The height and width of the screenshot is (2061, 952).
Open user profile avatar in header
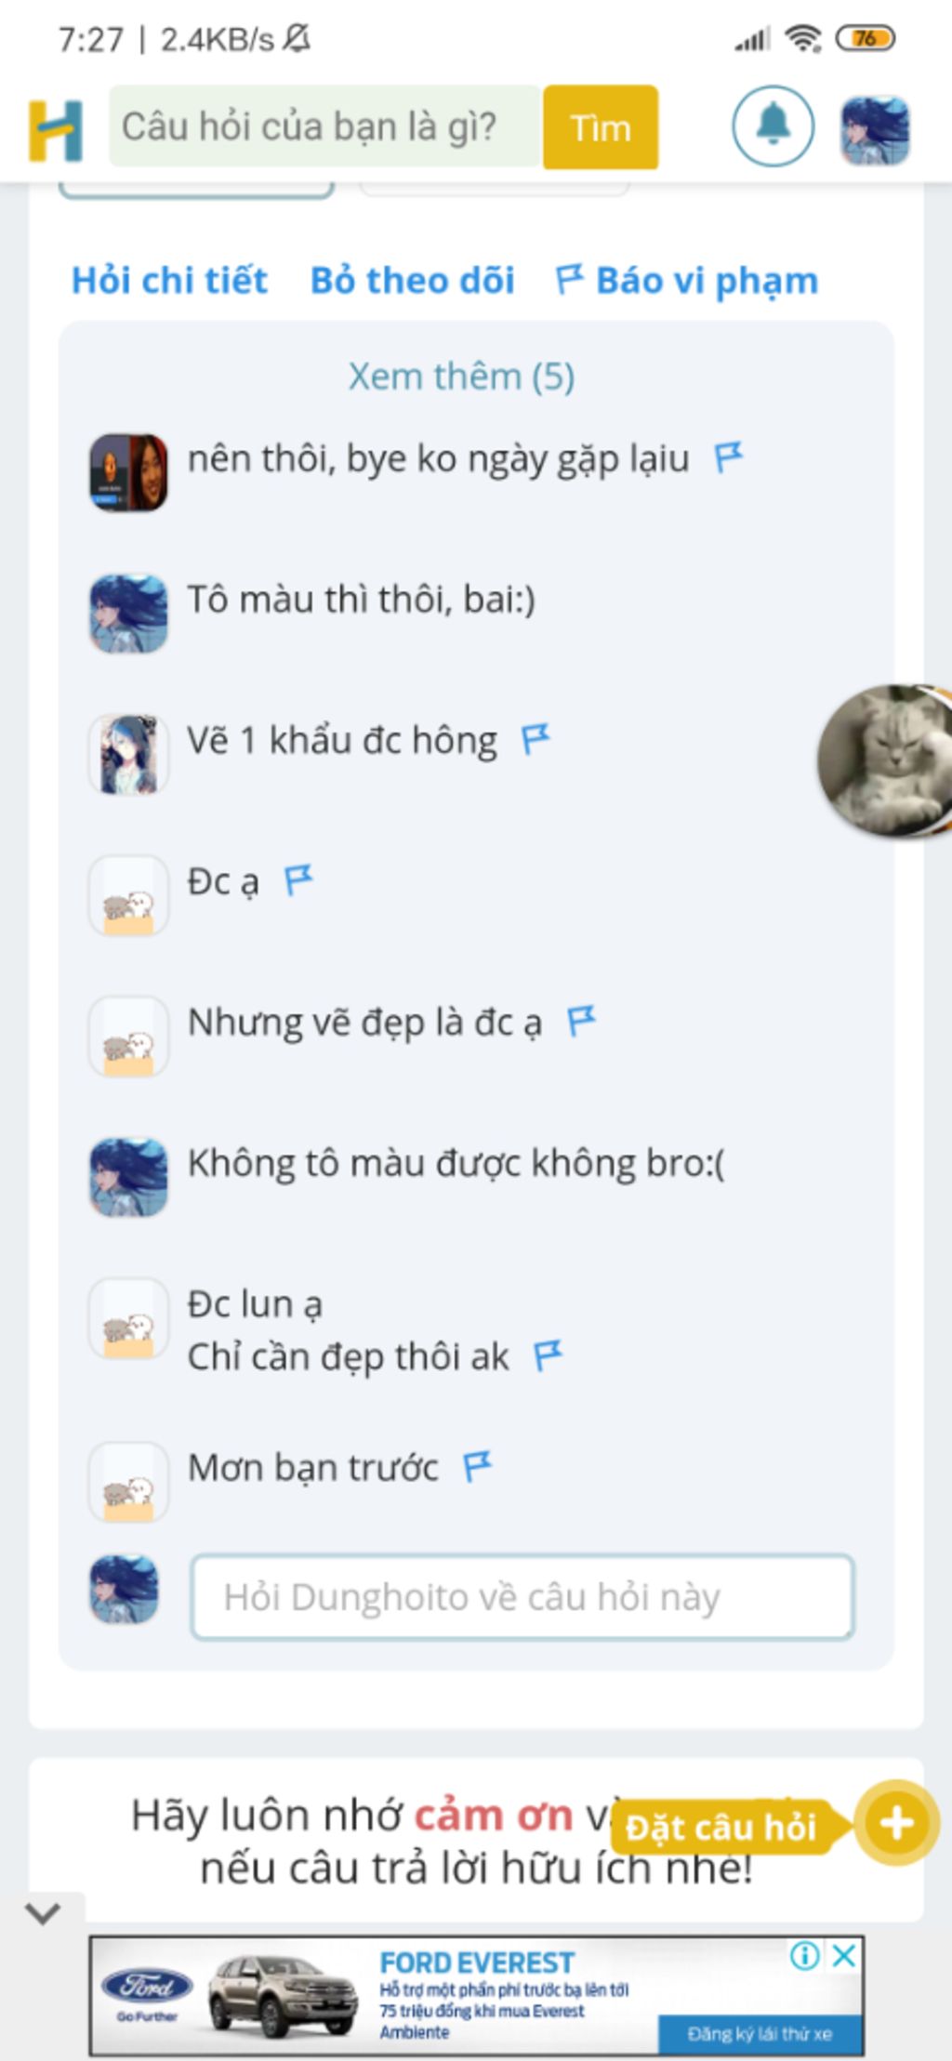(875, 129)
